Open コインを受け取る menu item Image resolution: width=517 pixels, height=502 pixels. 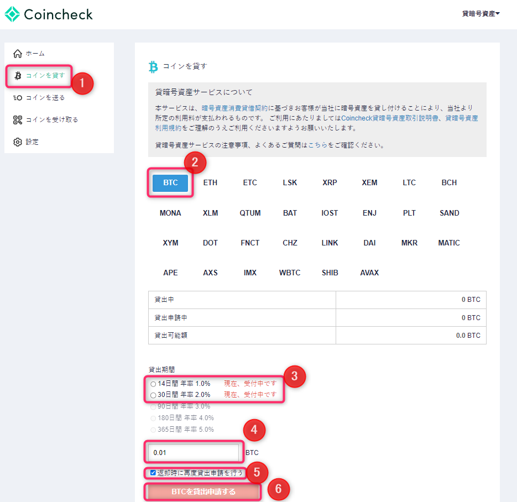[x=52, y=119]
